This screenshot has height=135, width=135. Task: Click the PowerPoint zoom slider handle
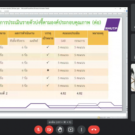(118, 117)
